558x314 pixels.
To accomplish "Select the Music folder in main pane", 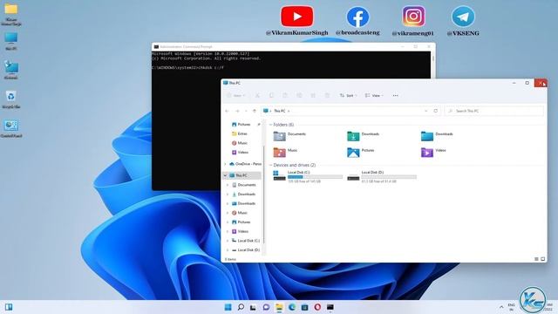I will [x=285, y=152].
